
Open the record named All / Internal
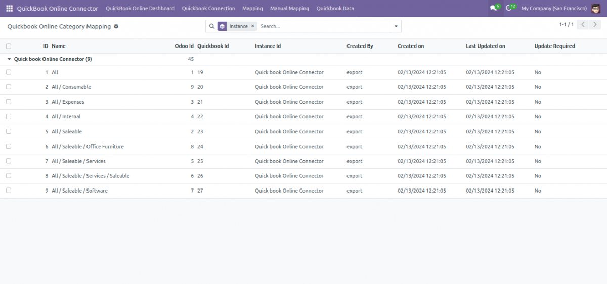pos(66,116)
